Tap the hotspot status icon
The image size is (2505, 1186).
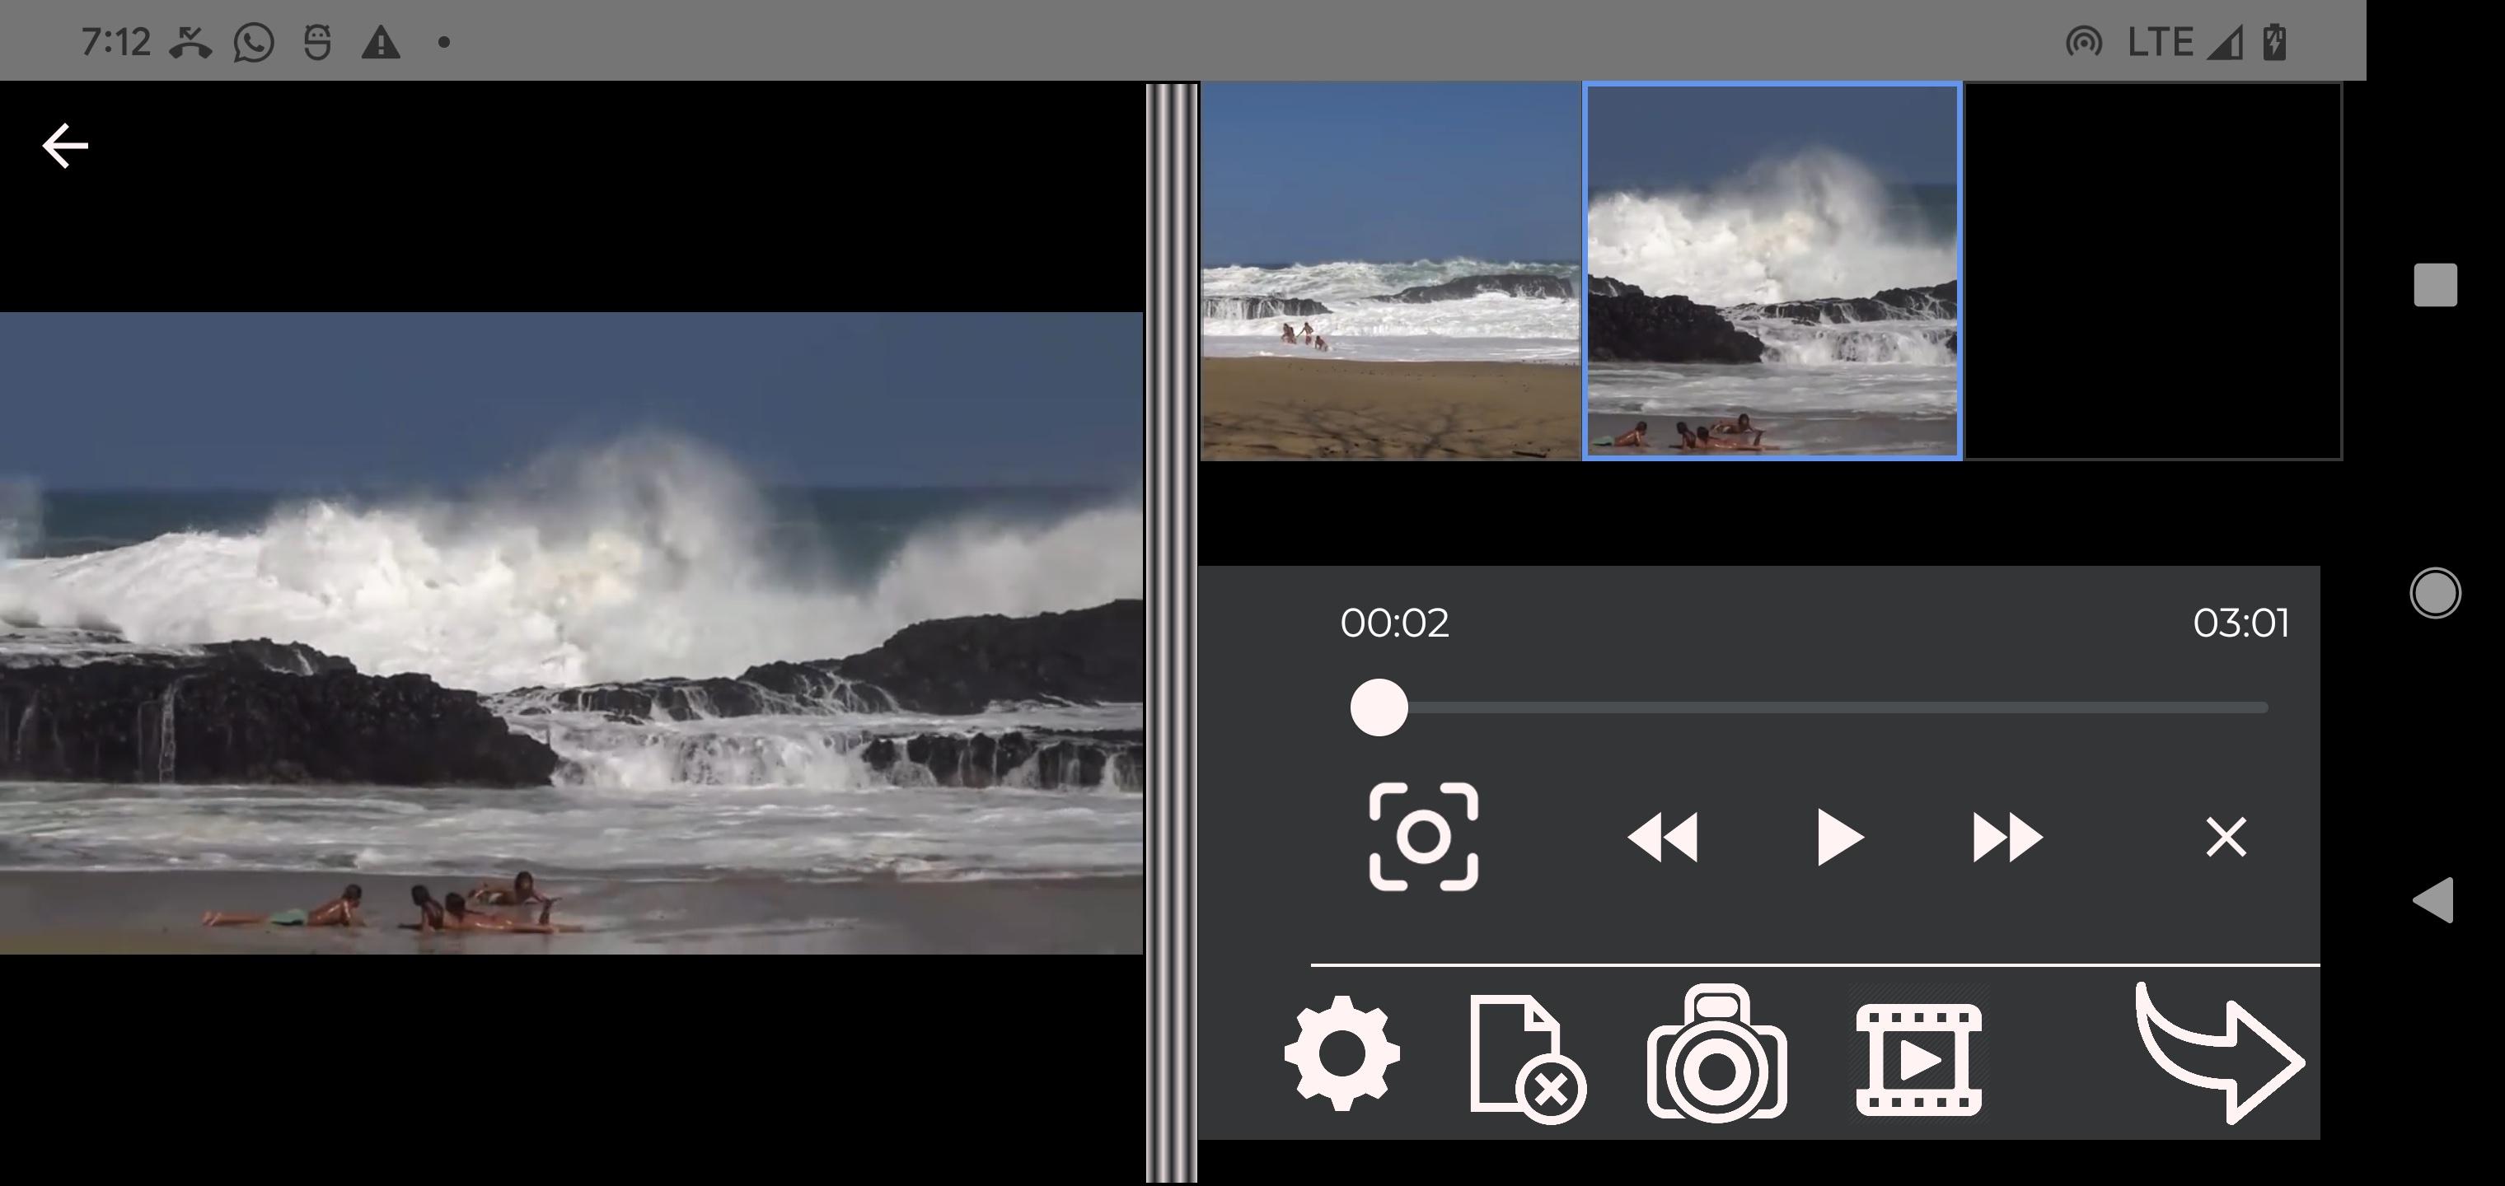2084,43
